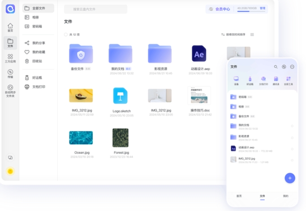This screenshot has height=211, width=306.
Task: Select the 动画设计.aep file in grid
Action: click(199, 54)
